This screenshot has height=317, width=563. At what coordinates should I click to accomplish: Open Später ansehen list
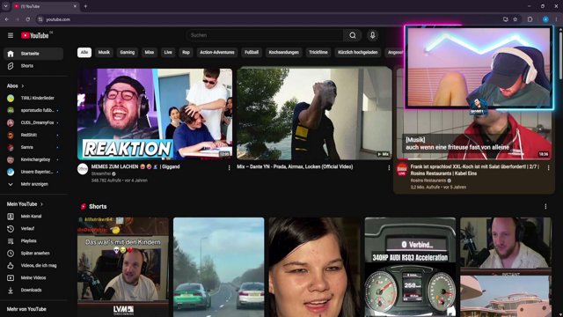[33, 253]
